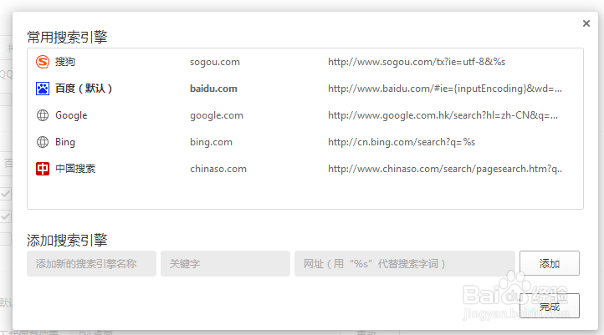Focus the 网址 URL input field
The image size is (604, 335).
click(x=405, y=263)
